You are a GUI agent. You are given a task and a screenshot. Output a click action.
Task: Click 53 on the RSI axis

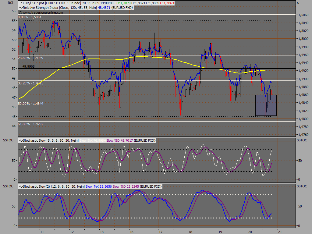14,40
